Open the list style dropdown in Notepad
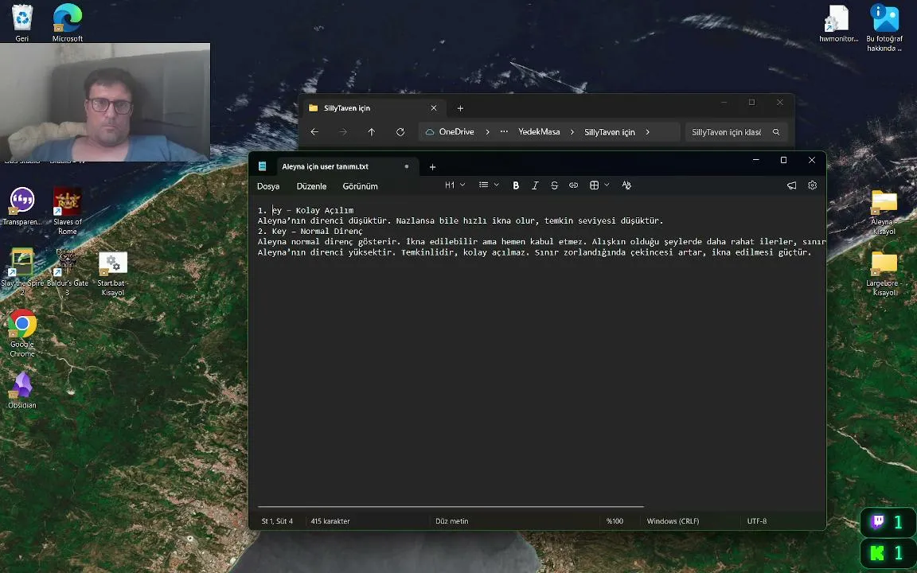Image resolution: width=917 pixels, height=573 pixels. (489, 185)
